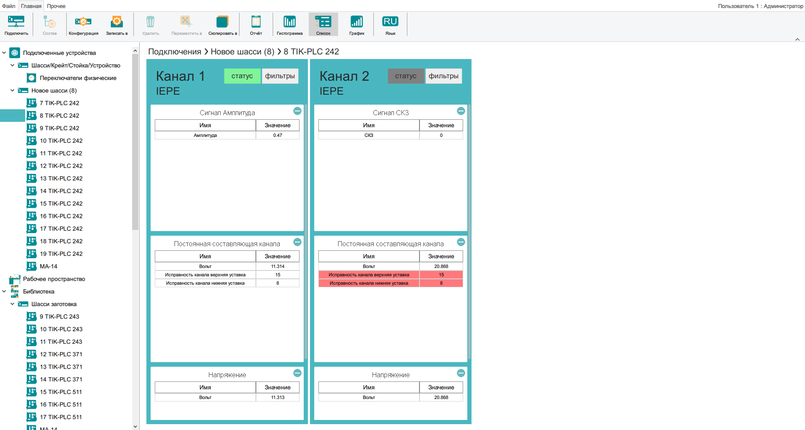Image resolution: width=805 pixels, height=430 pixels.
Task: Click the Состав toolbar icon
Action: [x=49, y=25]
